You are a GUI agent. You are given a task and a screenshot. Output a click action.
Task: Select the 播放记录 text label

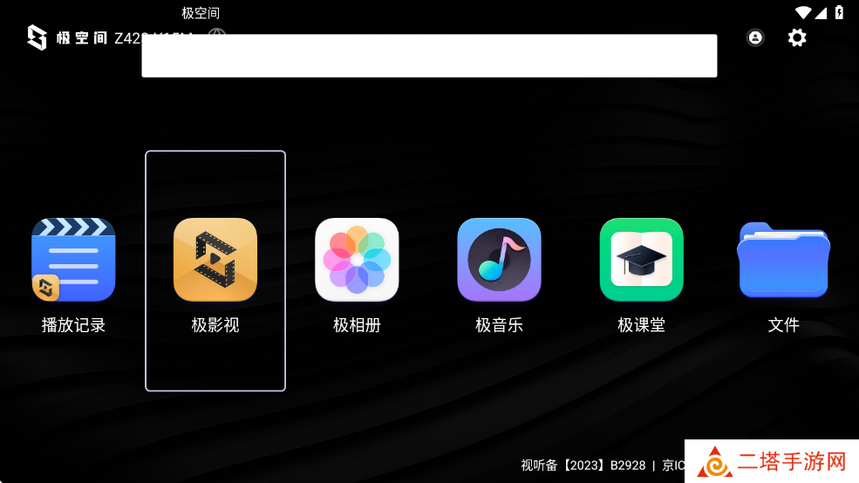coord(73,325)
